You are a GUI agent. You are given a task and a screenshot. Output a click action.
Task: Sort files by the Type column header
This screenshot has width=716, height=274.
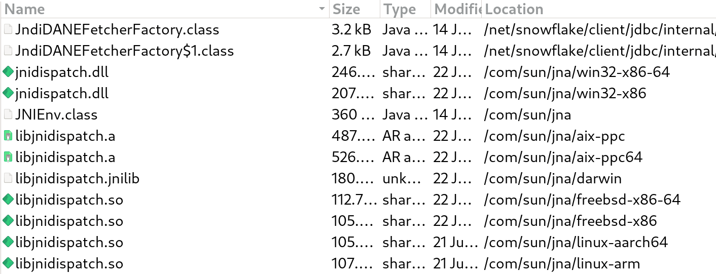400,9
